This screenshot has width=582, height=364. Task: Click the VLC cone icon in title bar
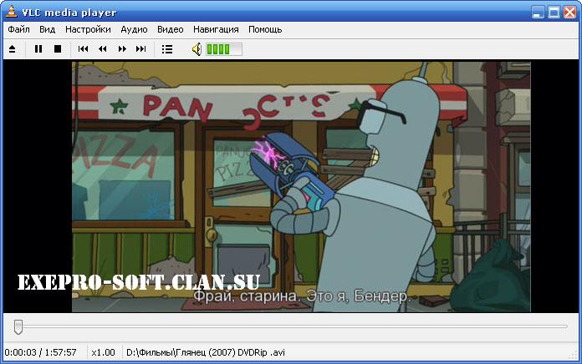click(x=12, y=12)
